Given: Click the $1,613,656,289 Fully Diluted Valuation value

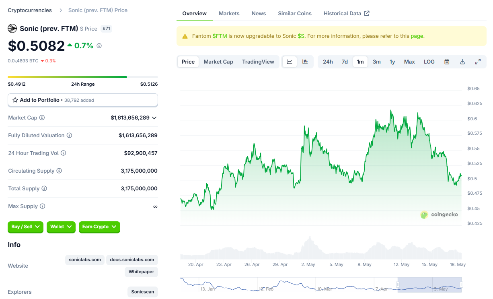Looking at the screenshot, I should (138, 136).
